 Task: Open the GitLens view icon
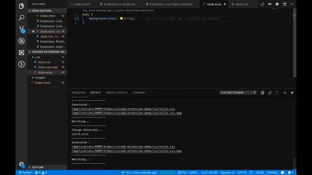tap(21, 64)
